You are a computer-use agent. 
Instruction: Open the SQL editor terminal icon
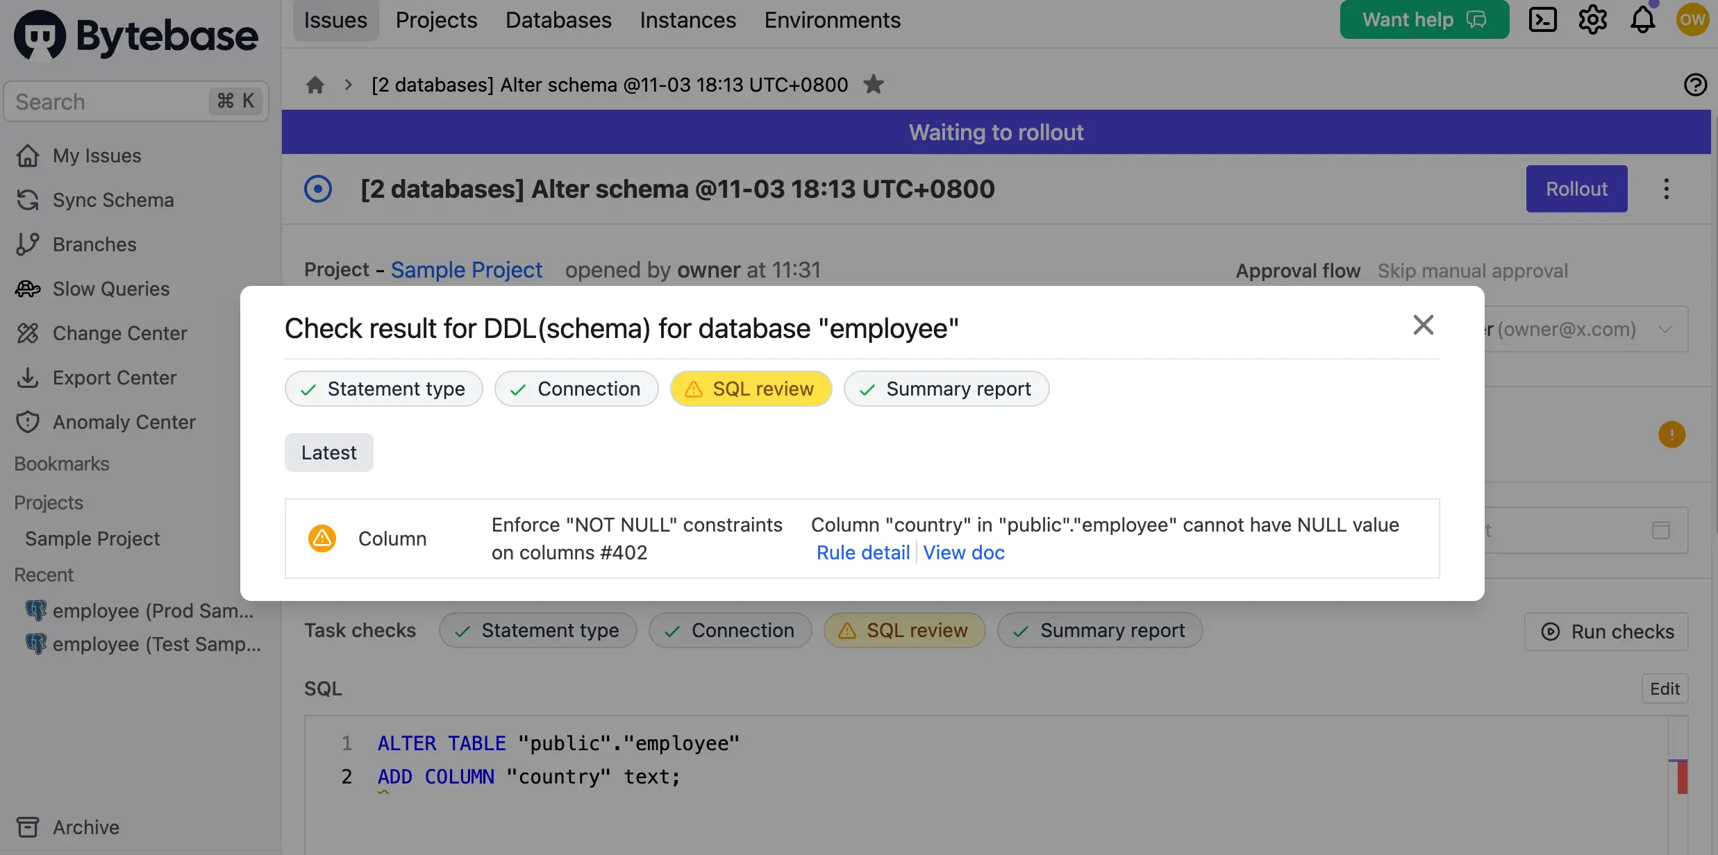1542,19
